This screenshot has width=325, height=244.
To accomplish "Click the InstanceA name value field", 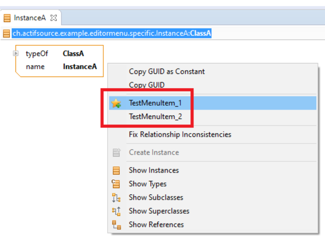I will 80,67.
